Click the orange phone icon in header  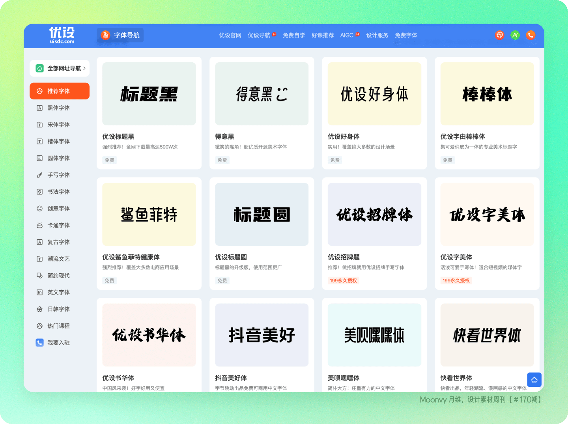[x=531, y=35]
